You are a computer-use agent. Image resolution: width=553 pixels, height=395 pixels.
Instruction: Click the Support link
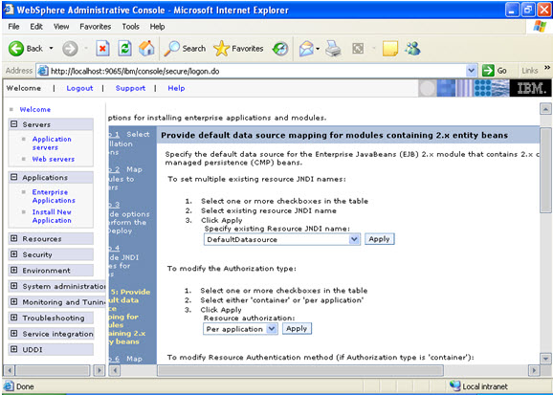click(130, 88)
